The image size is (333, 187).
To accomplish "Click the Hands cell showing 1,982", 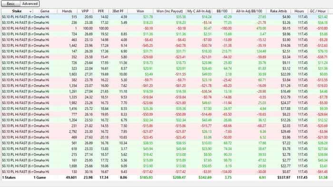I will (x=73, y=103).
